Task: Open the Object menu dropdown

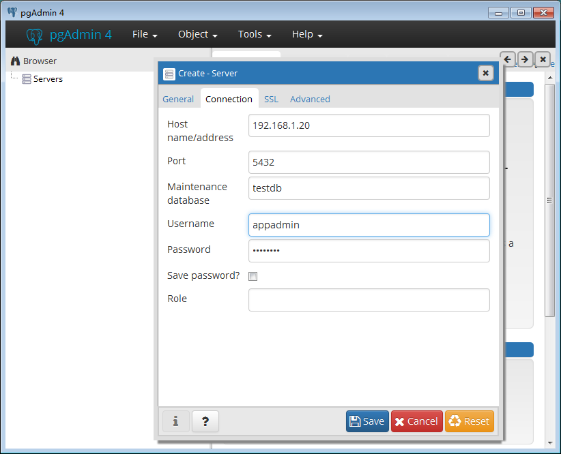Action: (x=197, y=34)
